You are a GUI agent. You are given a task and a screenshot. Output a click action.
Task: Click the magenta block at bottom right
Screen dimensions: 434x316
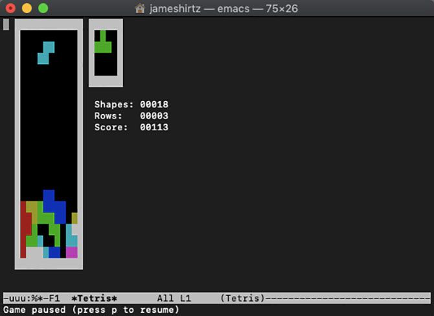pyautogui.click(x=72, y=252)
